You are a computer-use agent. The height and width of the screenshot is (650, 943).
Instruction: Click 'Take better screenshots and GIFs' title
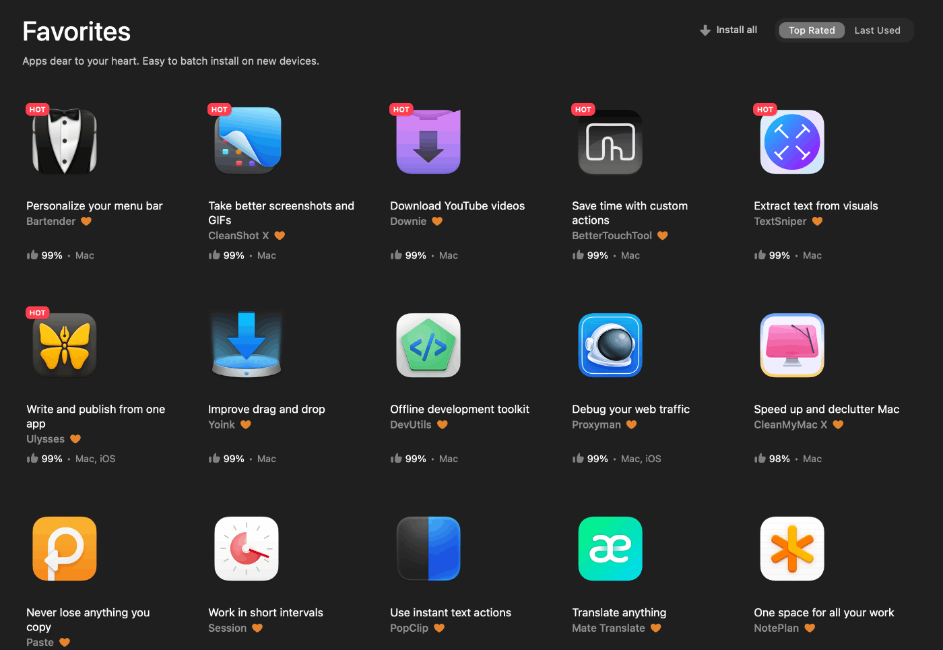tap(281, 213)
